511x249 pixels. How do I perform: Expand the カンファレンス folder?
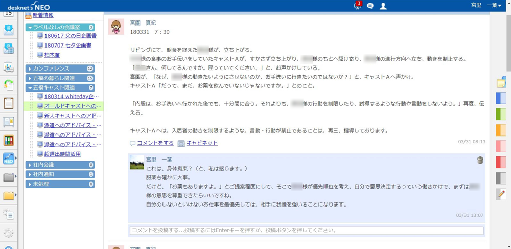click(30, 69)
